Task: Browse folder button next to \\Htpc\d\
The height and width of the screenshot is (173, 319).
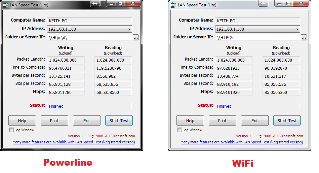Action: click(x=136, y=38)
